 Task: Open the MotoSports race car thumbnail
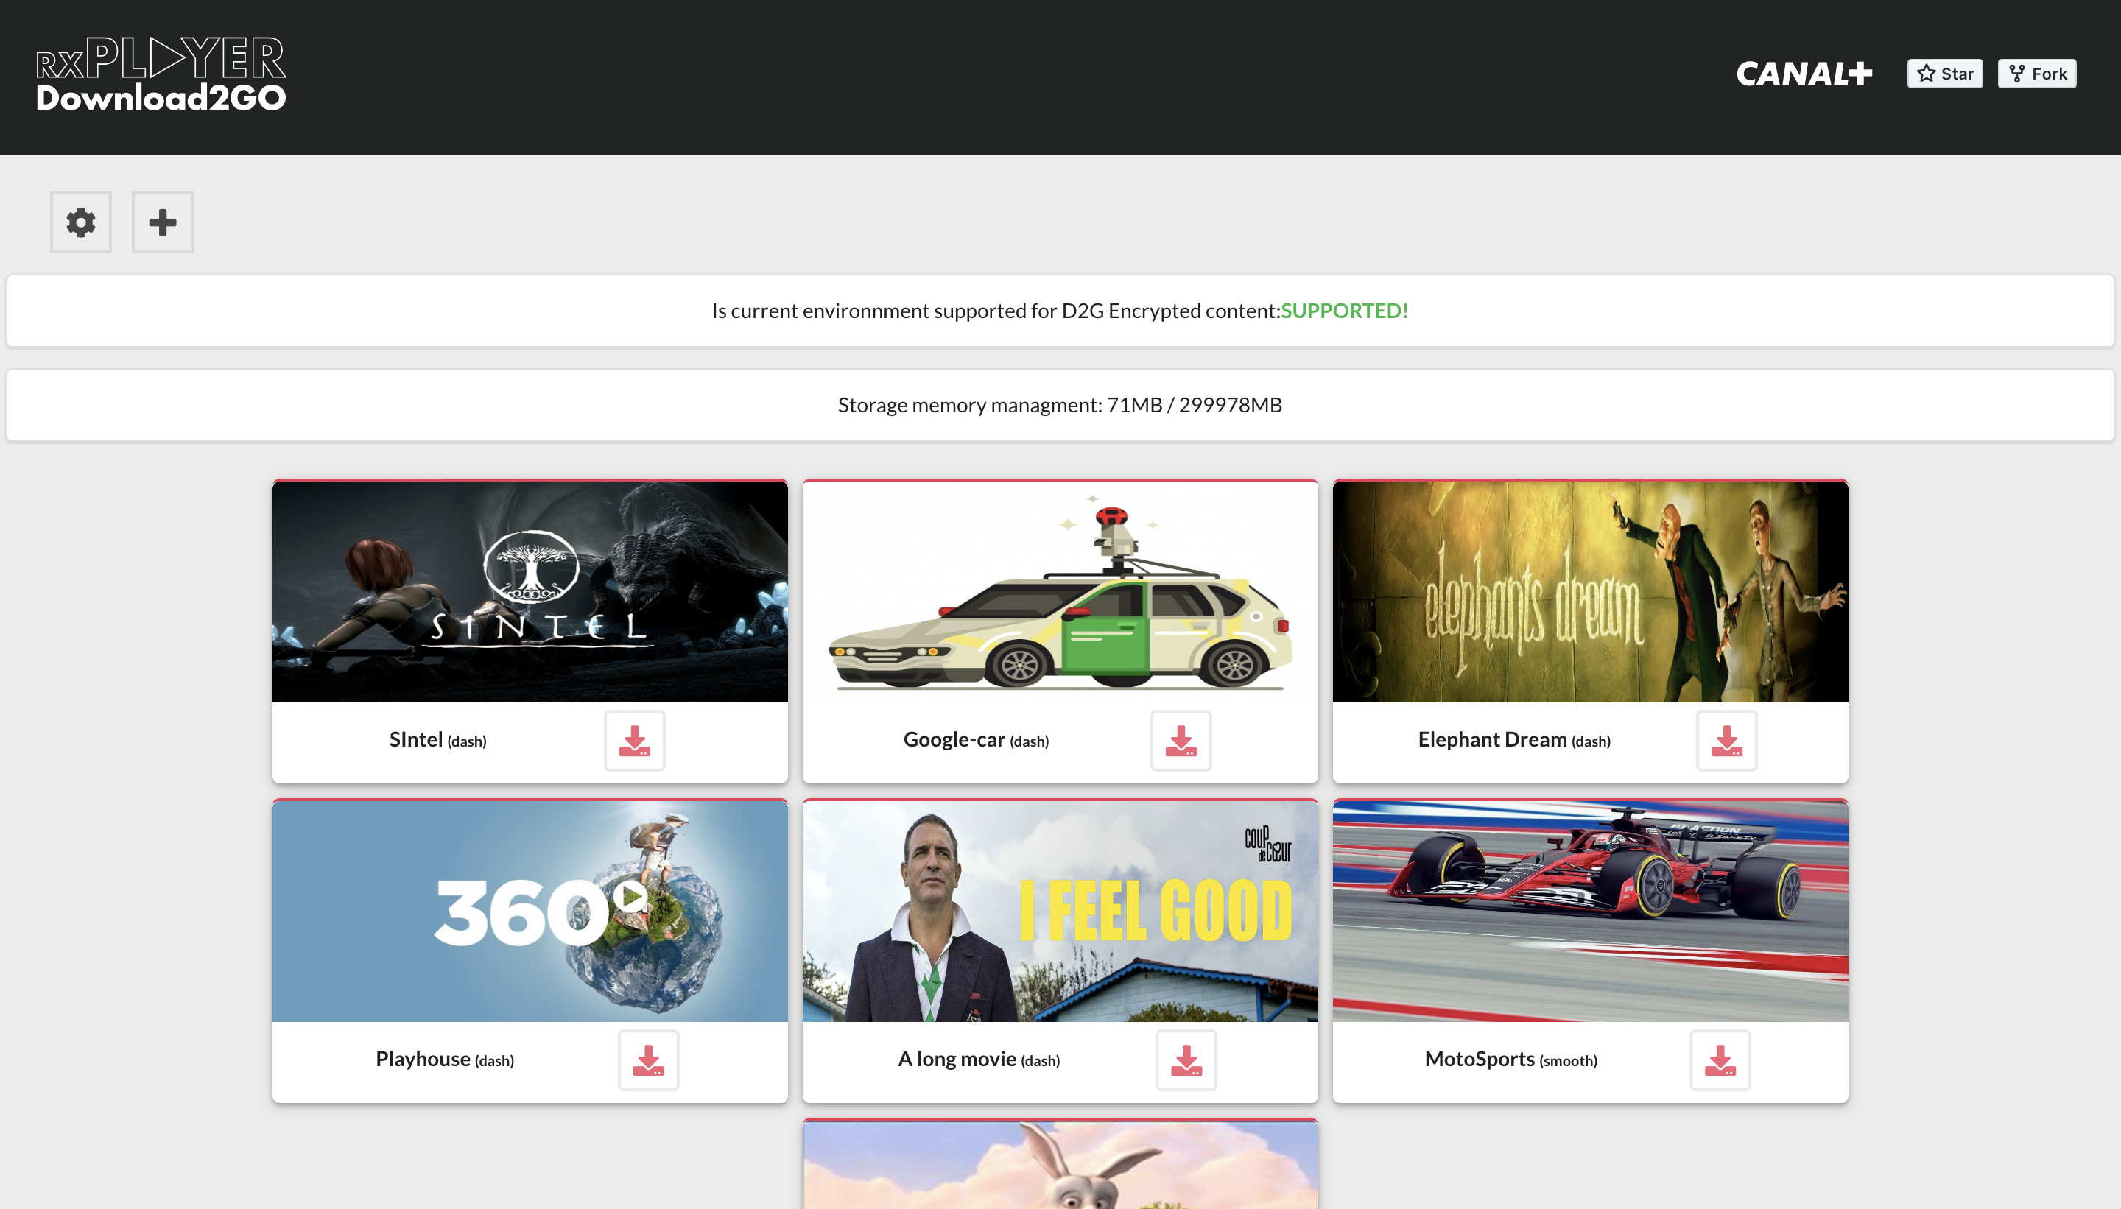click(x=1590, y=912)
